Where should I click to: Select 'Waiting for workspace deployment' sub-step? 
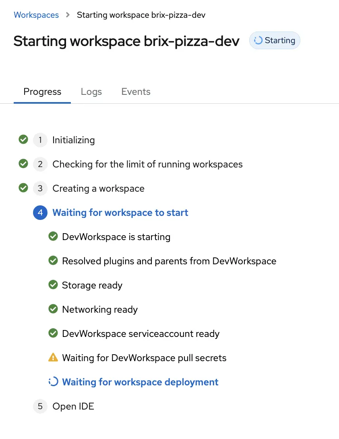(x=140, y=382)
